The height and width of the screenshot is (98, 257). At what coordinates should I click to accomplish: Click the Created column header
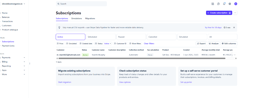(x=186, y=50)
